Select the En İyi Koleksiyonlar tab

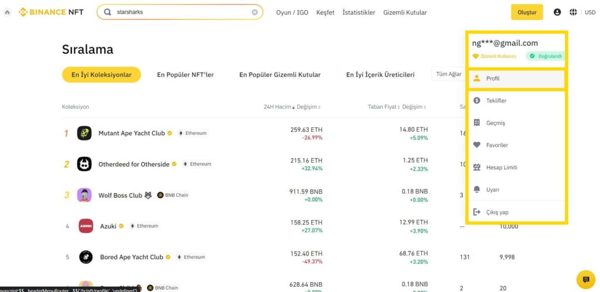pos(101,74)
